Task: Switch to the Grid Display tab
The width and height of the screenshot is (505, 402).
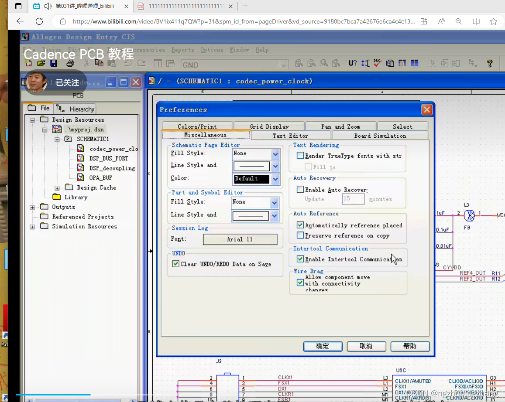Action: (269, 126)
